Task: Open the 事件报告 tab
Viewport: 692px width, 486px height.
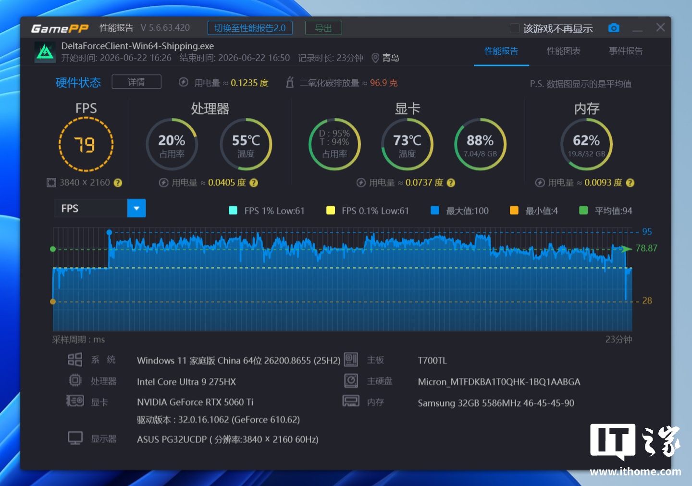Action: (x=626, y=51)
